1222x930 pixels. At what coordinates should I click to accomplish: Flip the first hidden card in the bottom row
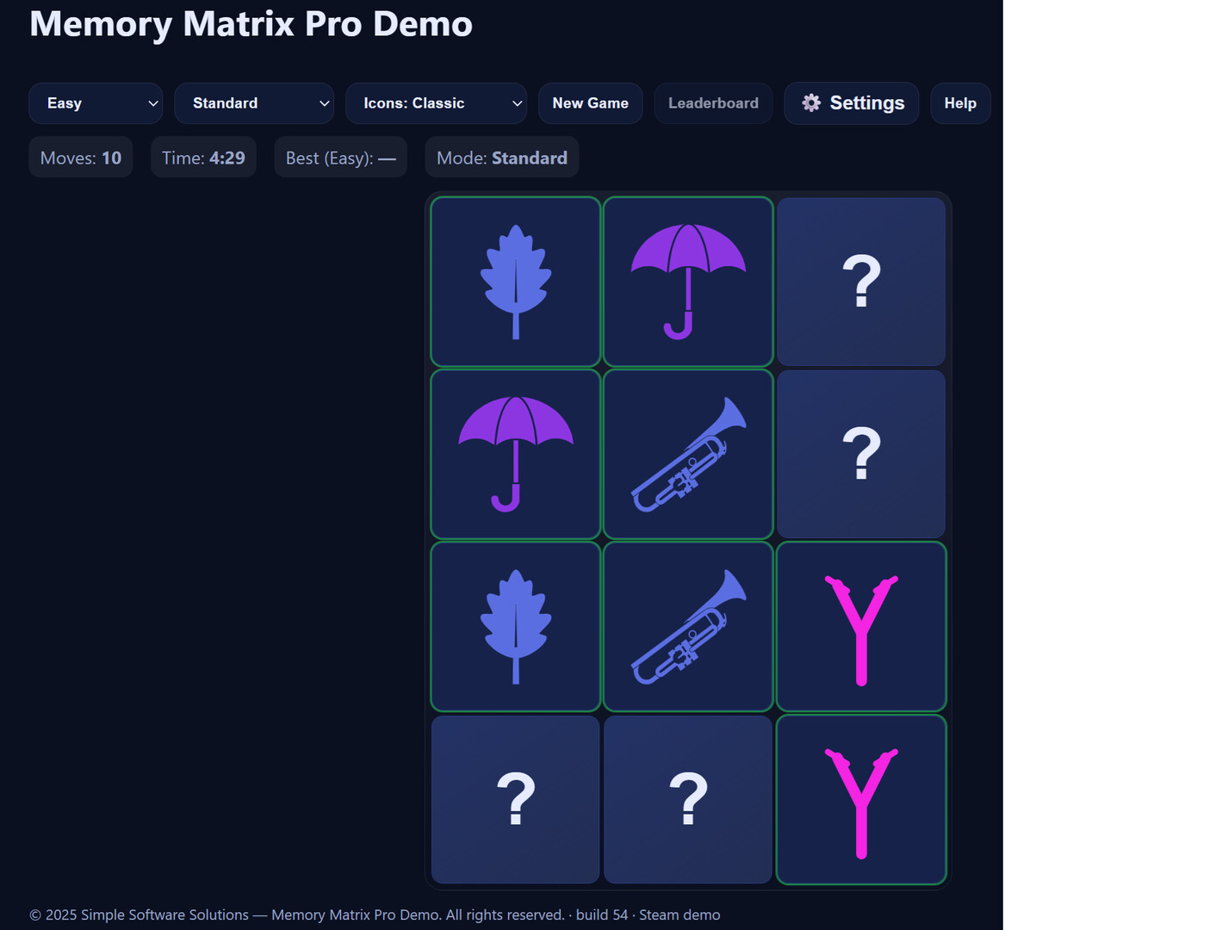pyautogui.click(x=516, y=799)
